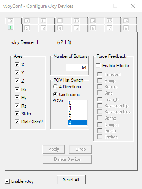Disable the Rx axis
The width and height of the screenshot is (142, 189).
click(17, 89)
